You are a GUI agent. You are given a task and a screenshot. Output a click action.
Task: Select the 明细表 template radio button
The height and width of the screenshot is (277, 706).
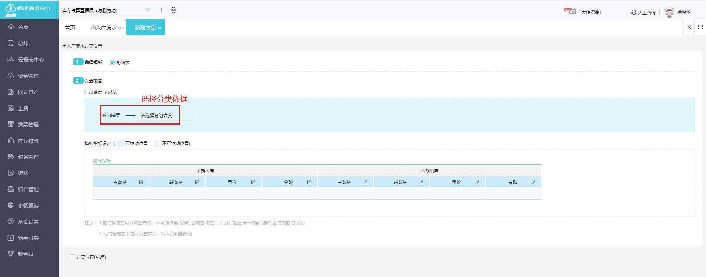coord(112,63)
